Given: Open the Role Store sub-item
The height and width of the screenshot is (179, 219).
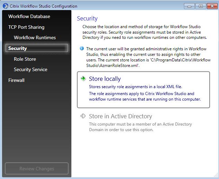Looking at the screenshot, I should [25, 59].
